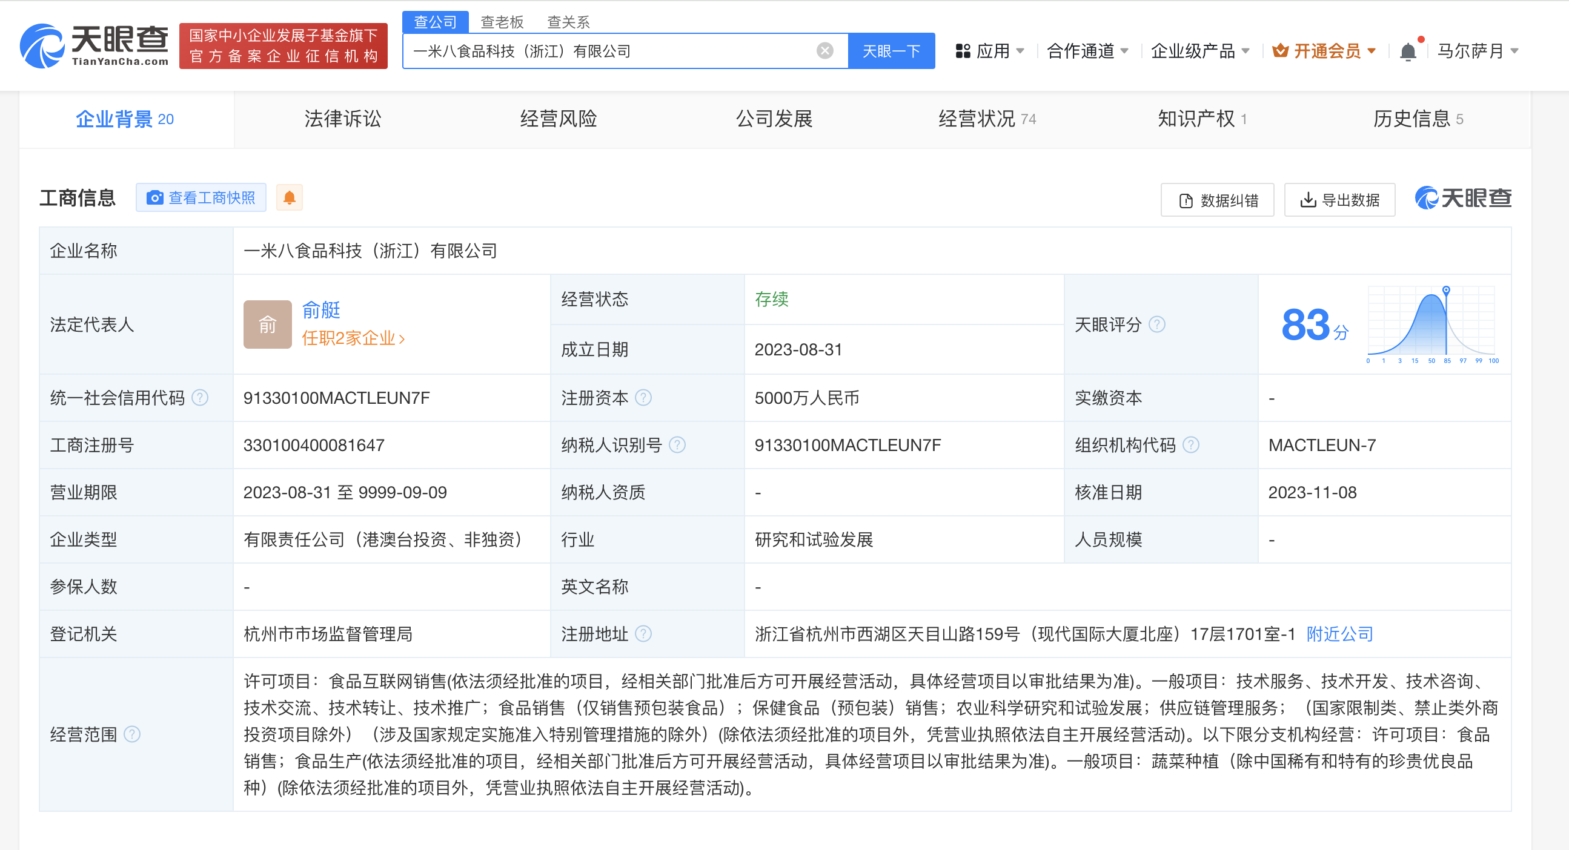This screenshot has height=850, width=1569.
Task: Expand the 合作通道 dropdown
Action: tap(1087, 51)
